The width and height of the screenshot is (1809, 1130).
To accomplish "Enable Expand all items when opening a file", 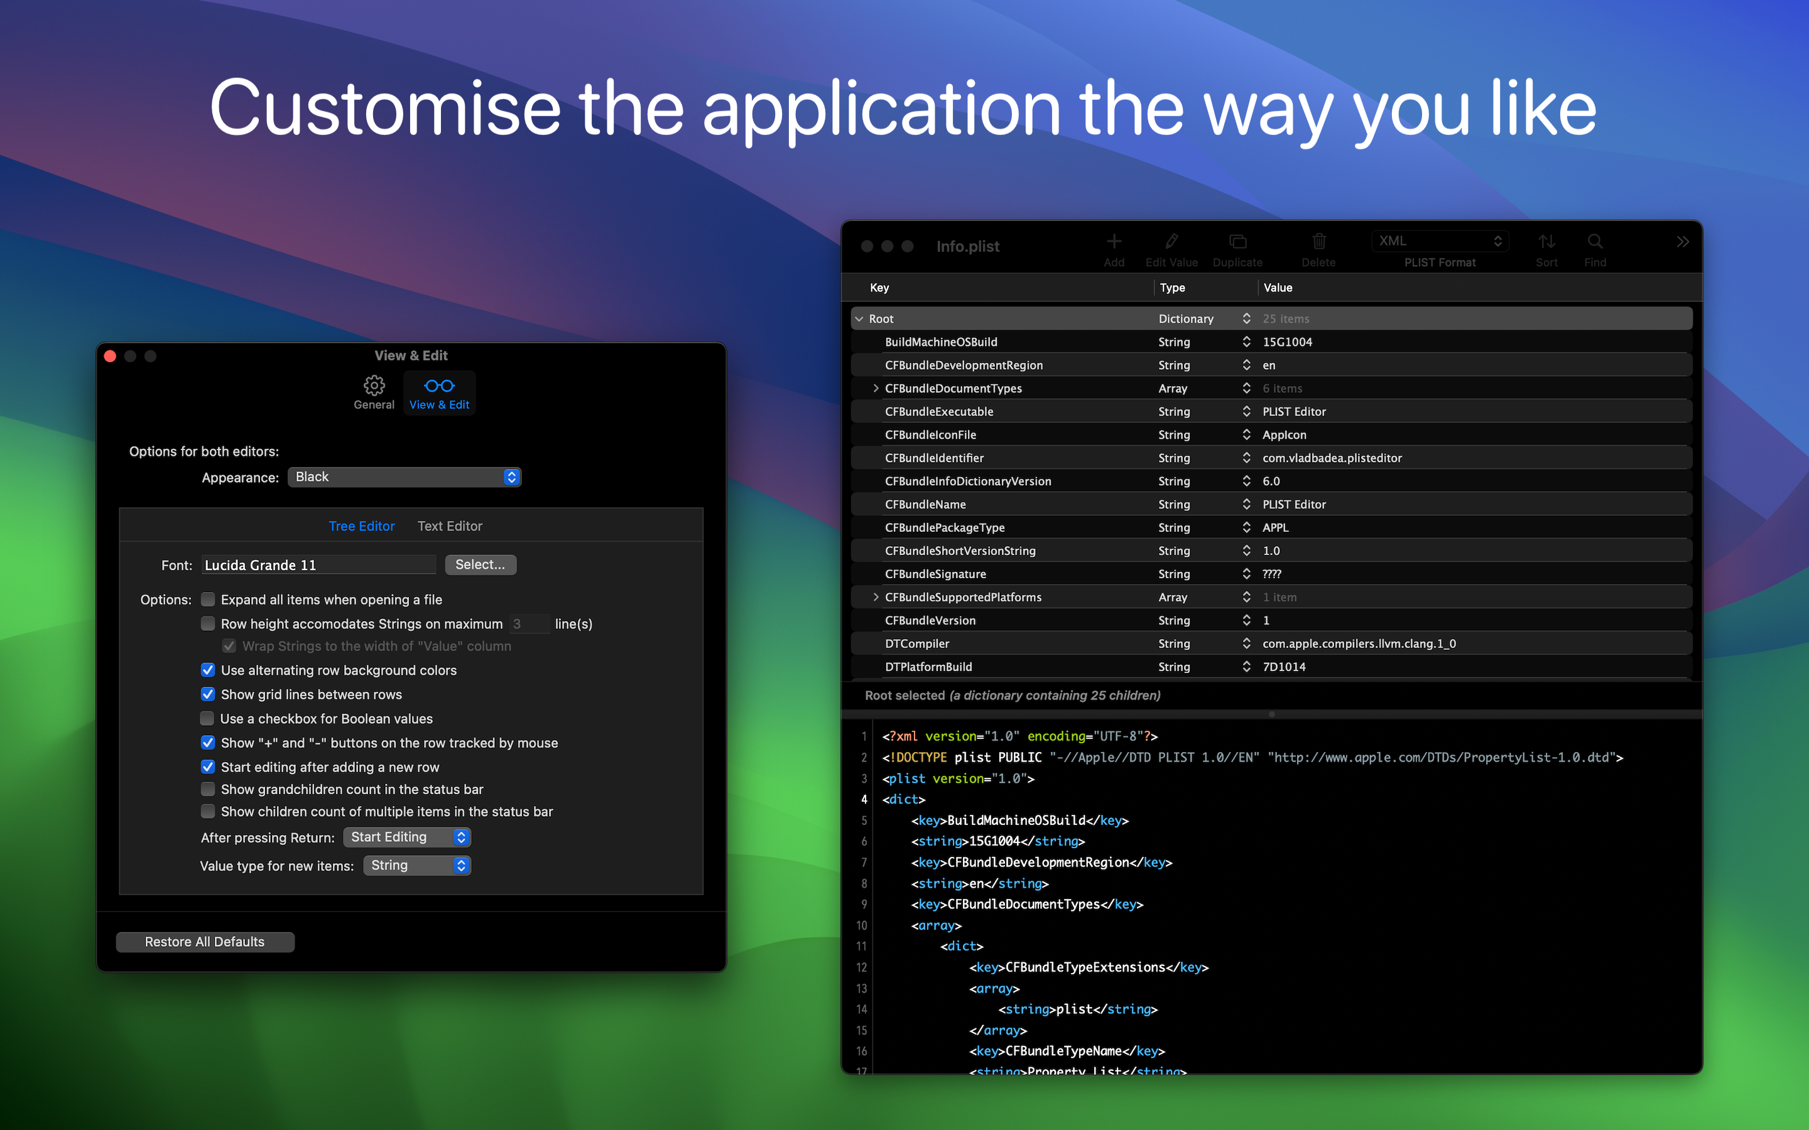I will pos(209,600).
